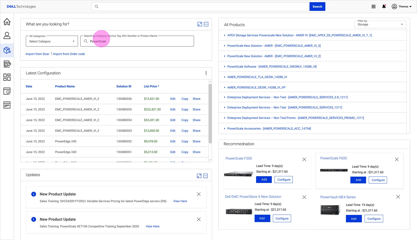Configure the PowerVault ME4 Series
Viewport: 417px width, 240px height.
(374, 219)
